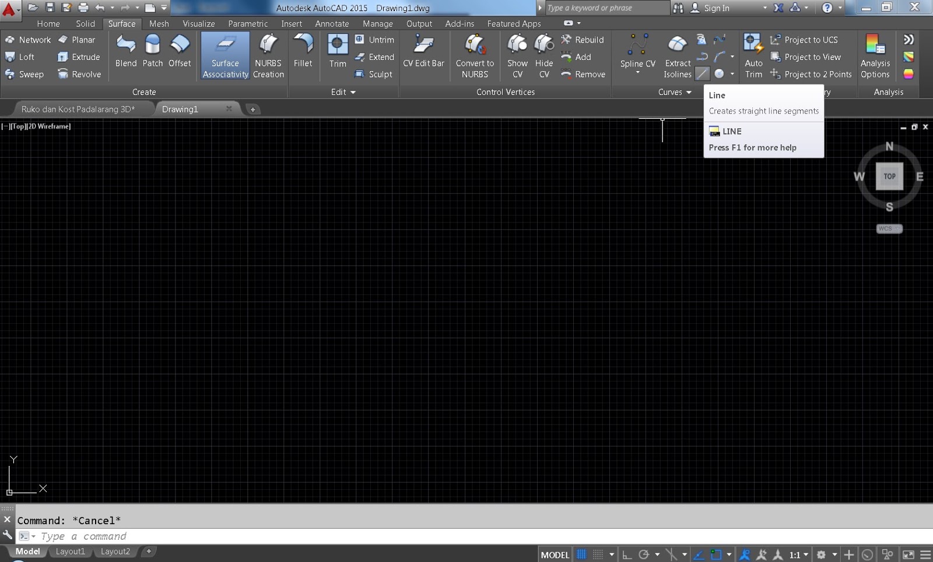Click the Open file icon
This screenshot has width=933, height=562.
tap(33, 8)
